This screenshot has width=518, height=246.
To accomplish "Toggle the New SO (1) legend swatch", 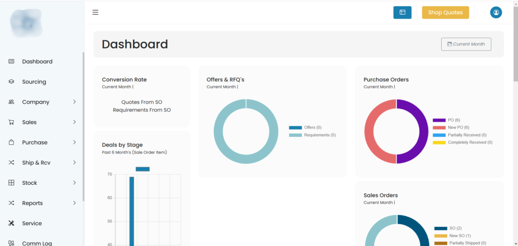I will (x=441, y=236).
